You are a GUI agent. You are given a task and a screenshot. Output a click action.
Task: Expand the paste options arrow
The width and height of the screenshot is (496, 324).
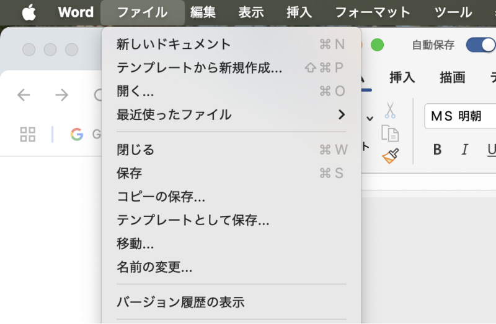(x=370, y=119)
